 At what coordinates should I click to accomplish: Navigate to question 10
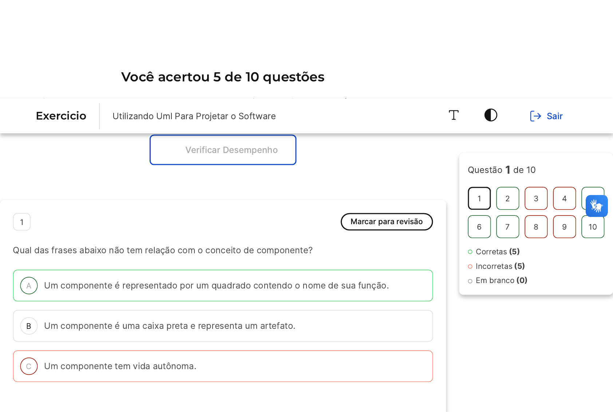(593, 227)
